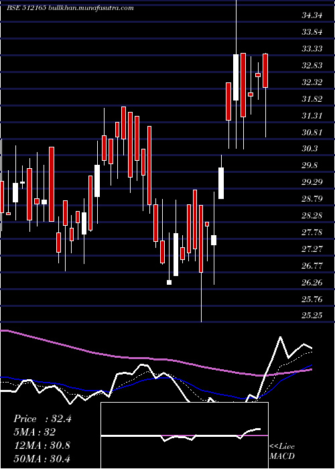The image size is (335, 469).
Task: Click the 25.25 price axis label
Action: click(x=312, y=316)
